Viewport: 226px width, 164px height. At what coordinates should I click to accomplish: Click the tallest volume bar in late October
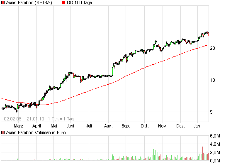click(157, 151)
